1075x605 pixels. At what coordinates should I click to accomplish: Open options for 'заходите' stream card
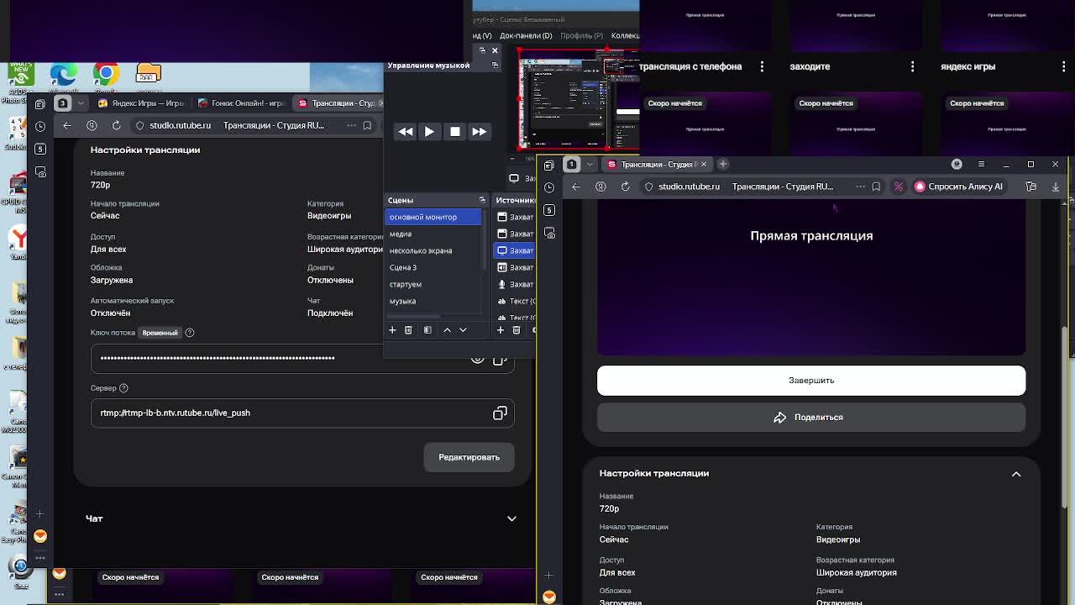(x=913, y=66)
